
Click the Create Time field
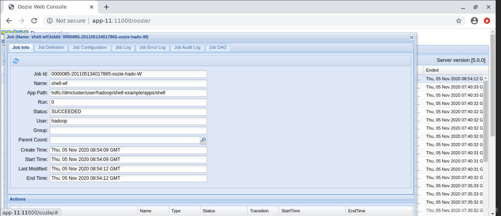point(128,150)
